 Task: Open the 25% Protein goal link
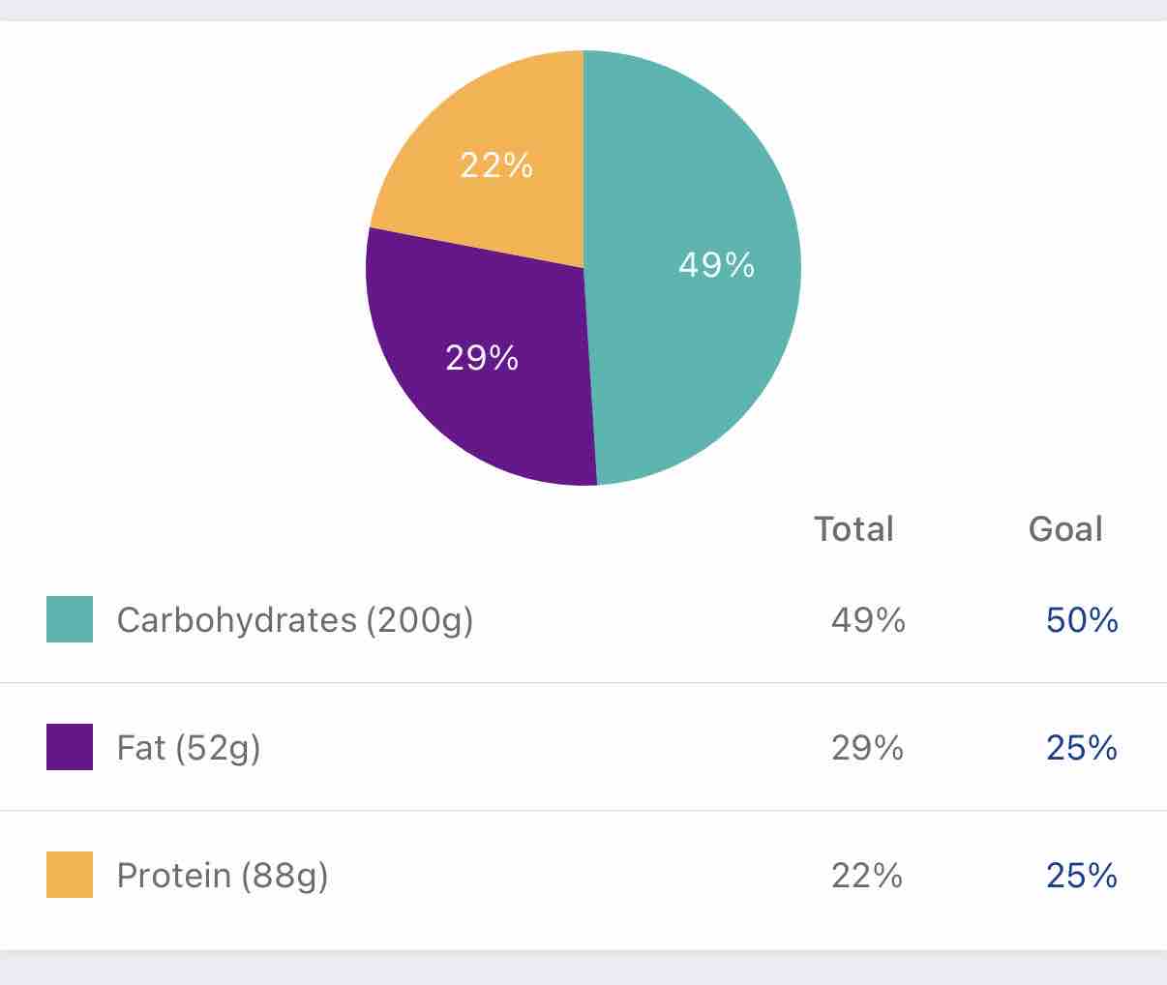1082,876
